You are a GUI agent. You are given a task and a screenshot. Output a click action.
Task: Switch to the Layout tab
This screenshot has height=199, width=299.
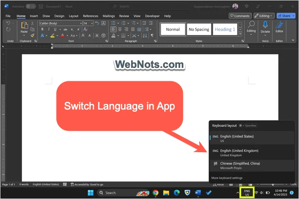pyautogui.click(x=73, y=16)
